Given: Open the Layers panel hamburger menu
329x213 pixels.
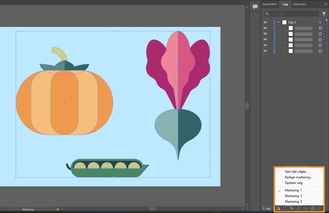Looking at the screenshot, I should coord(326,4).
